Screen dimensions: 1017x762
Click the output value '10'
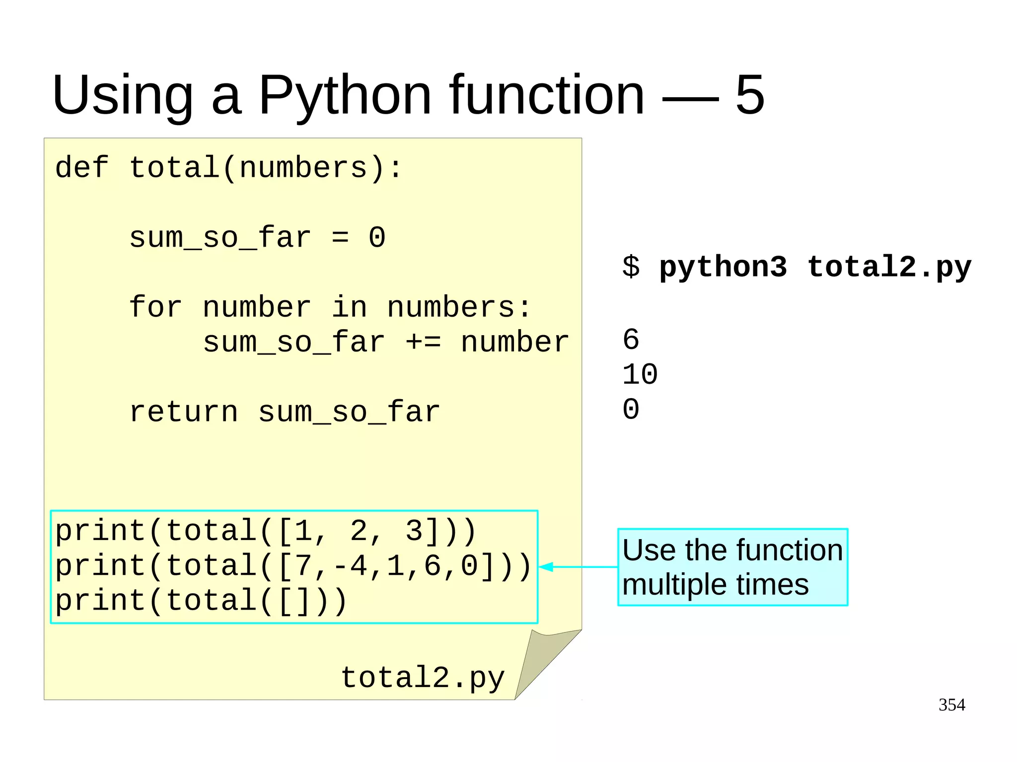pyautogui.click(x=640, y=374)
